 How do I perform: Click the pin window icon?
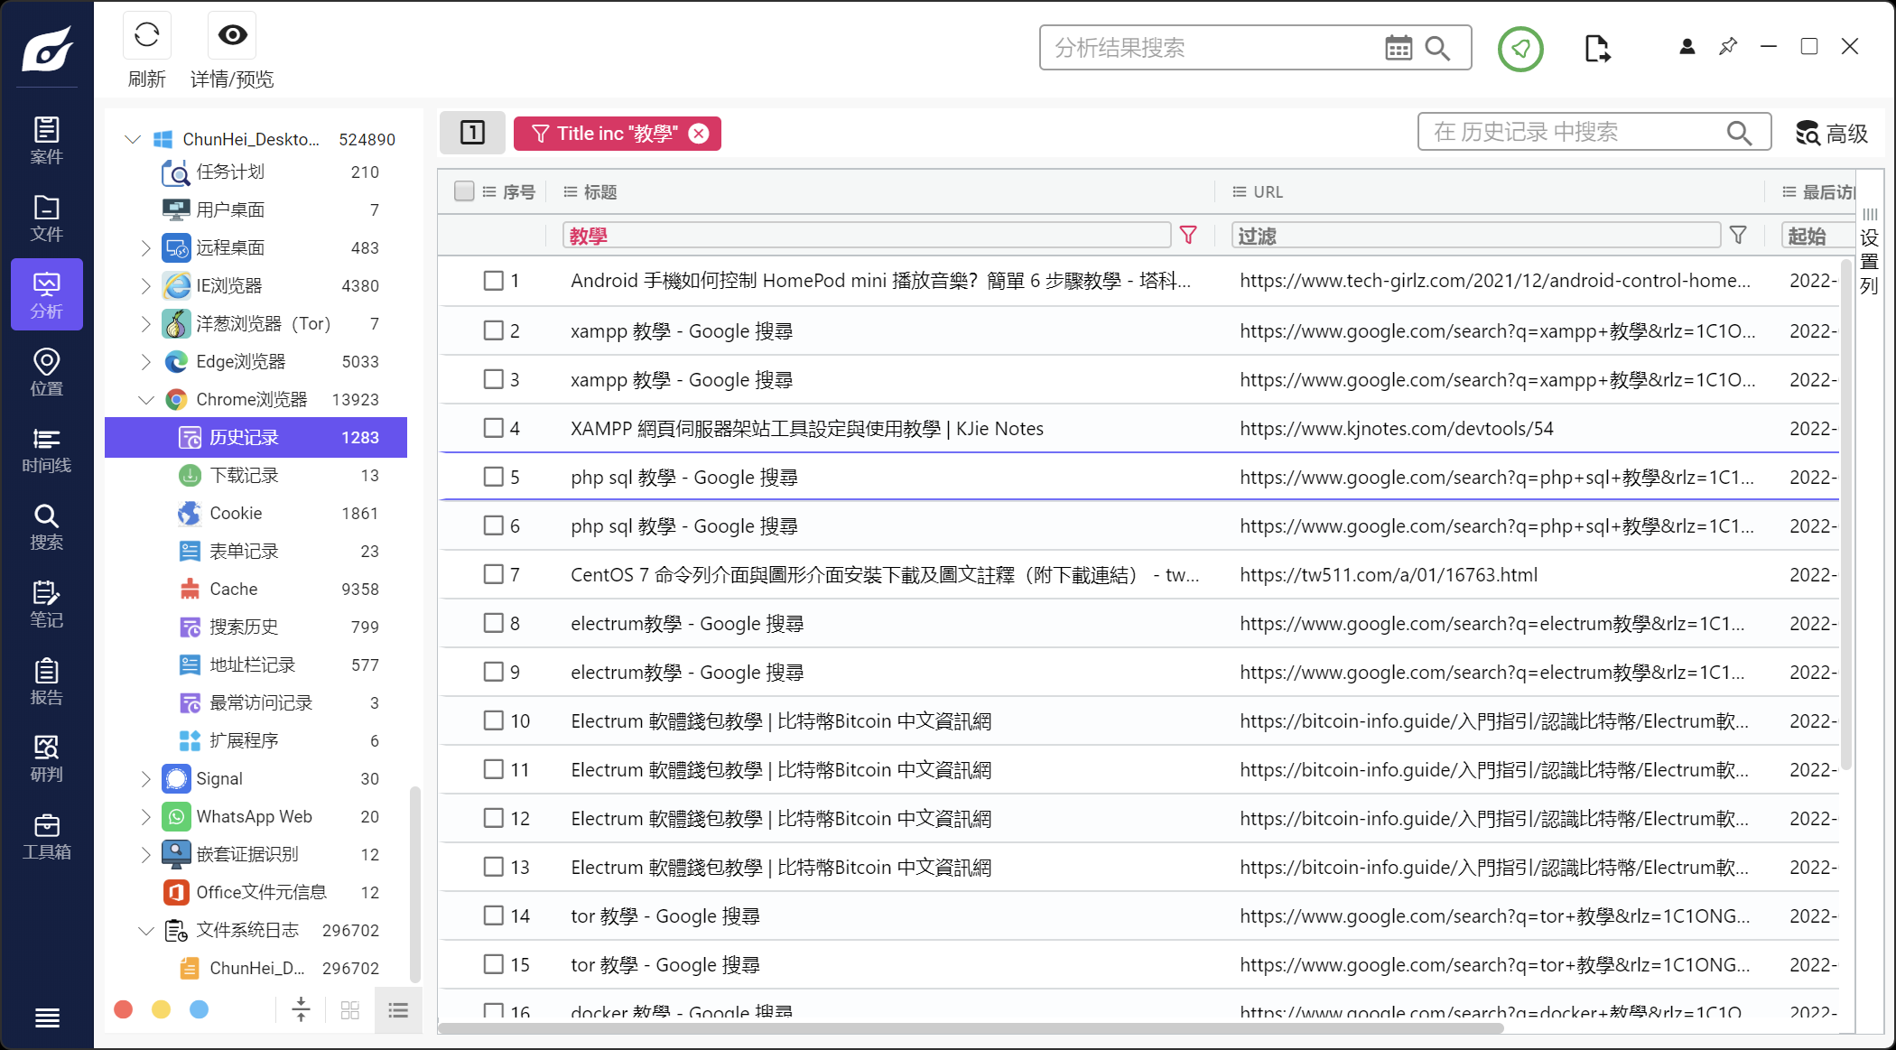coord(1728,47)
